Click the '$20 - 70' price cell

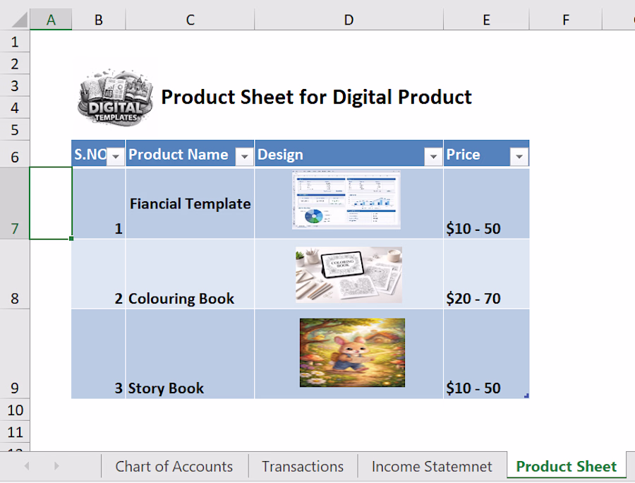coord(486,274)
